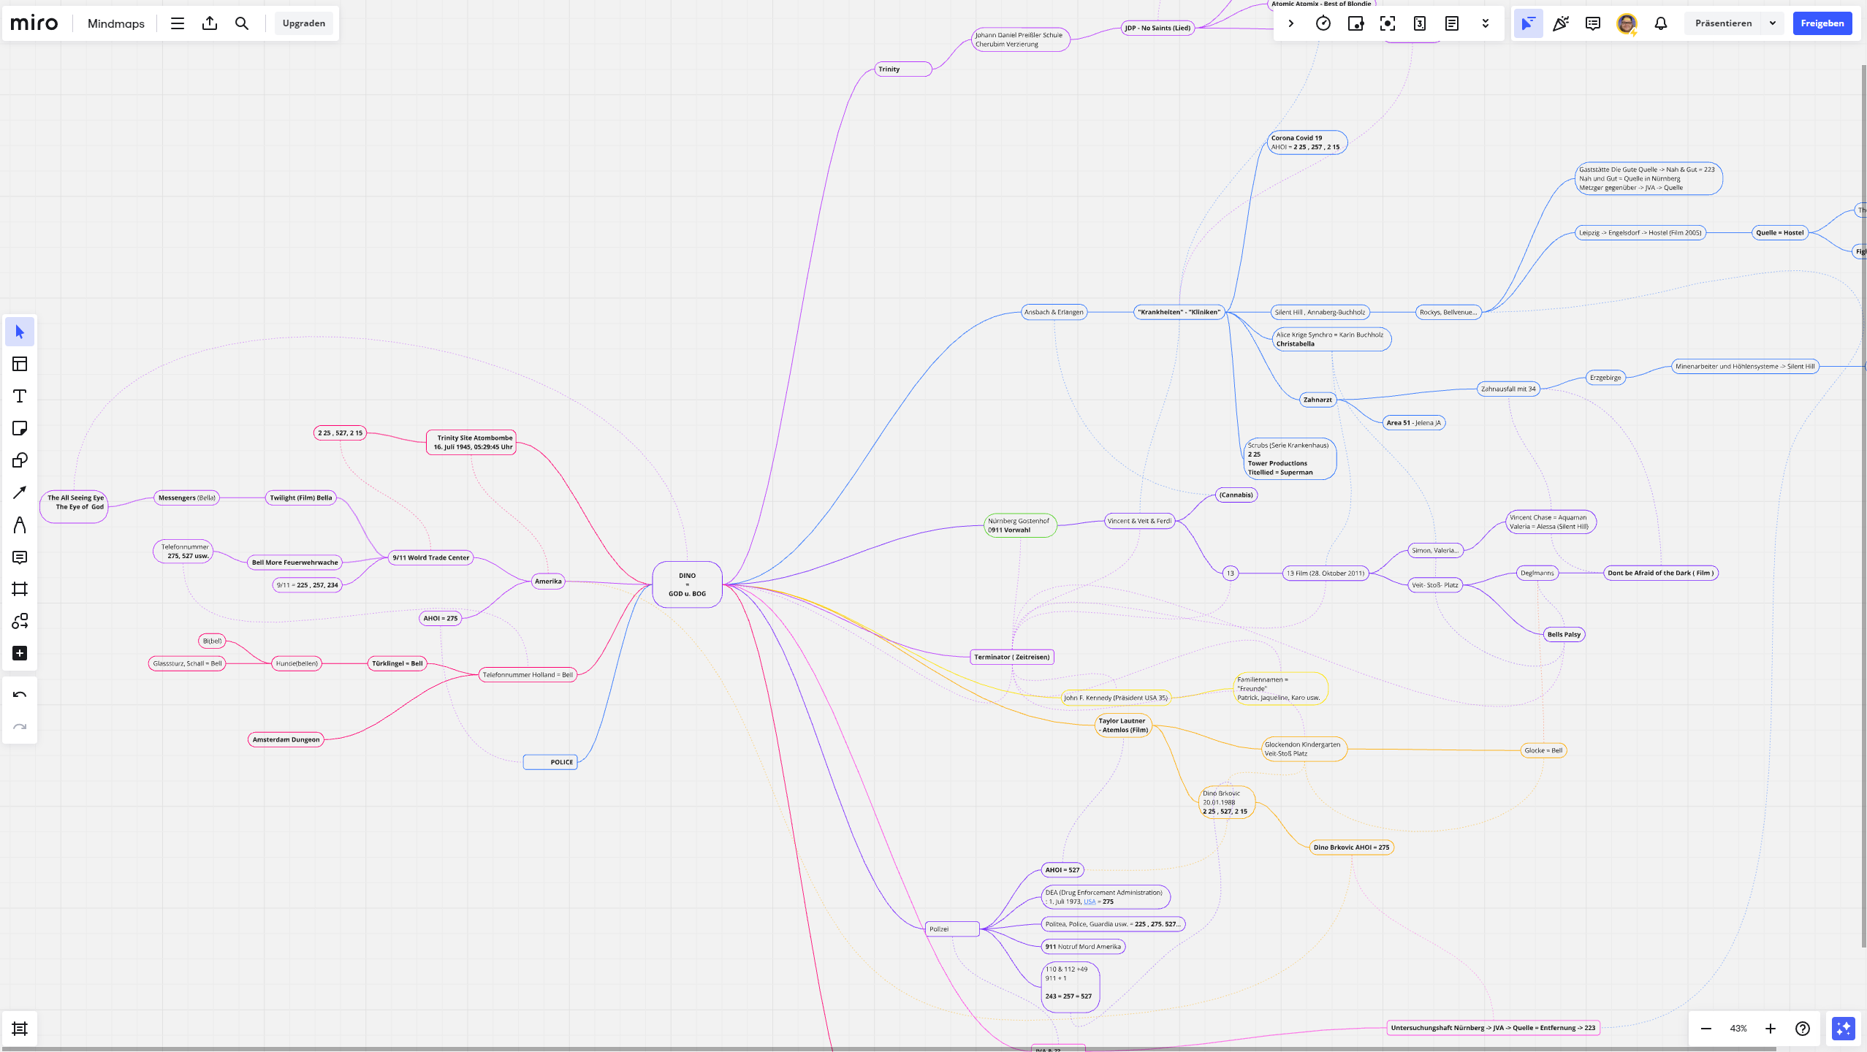Click the export board icon
Screen dimensions: 1867x1052
(210, 23)
